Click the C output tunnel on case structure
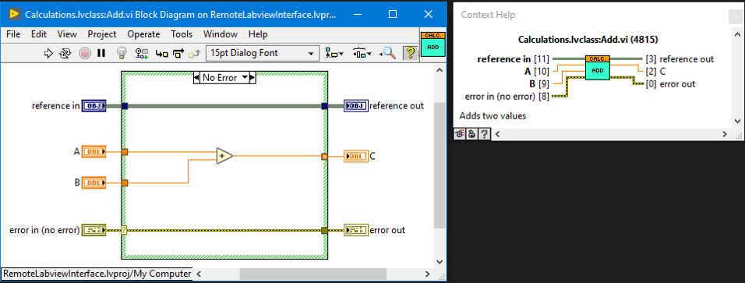Image resolution: width=745 pixels, height=283 pixels. click(324, 156)
